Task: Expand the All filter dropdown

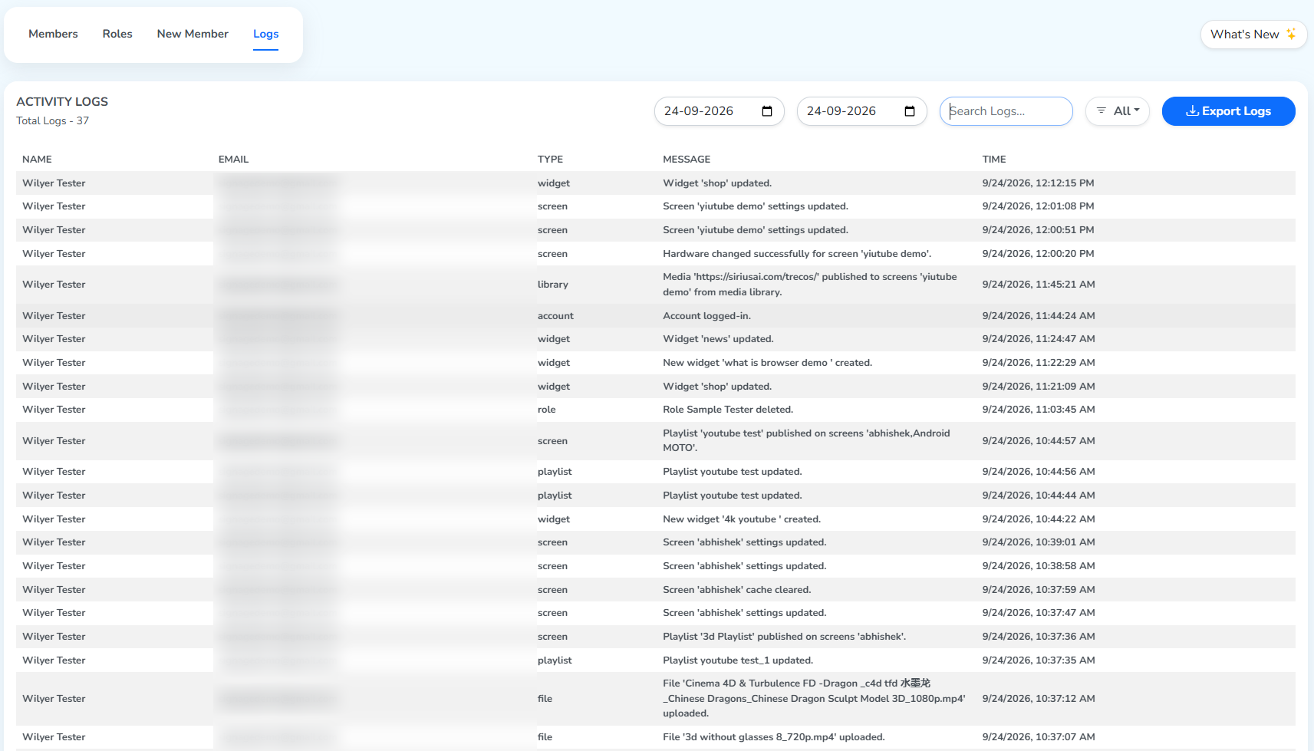Action: click(x=1117, y=111)
